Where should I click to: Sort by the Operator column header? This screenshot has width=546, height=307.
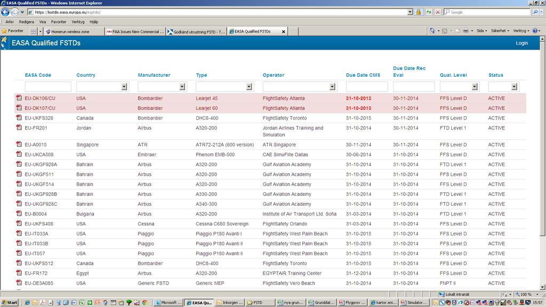click(274, 75)
